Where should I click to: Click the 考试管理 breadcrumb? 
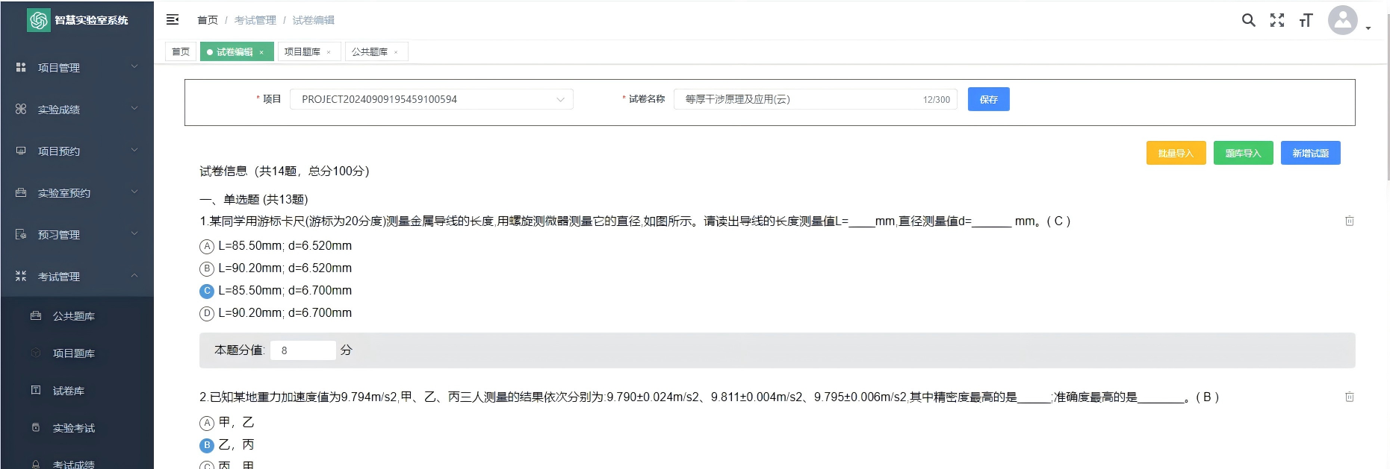pos(255,20)
